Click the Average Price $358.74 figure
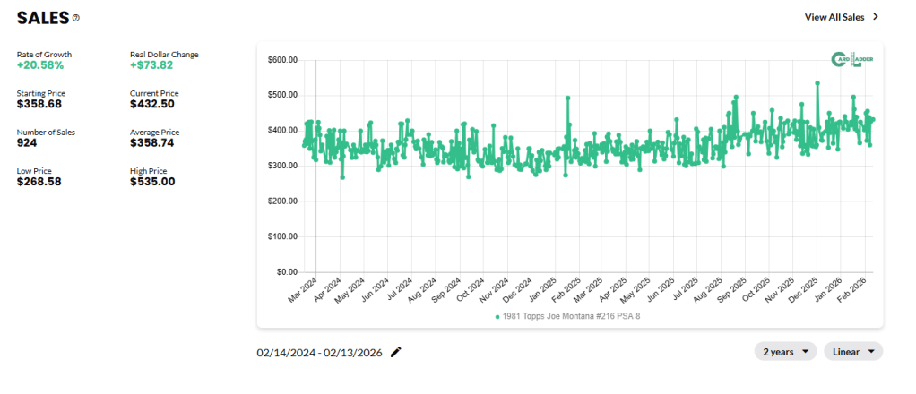This screenshot has width=916, height=394. click(152, 143)
